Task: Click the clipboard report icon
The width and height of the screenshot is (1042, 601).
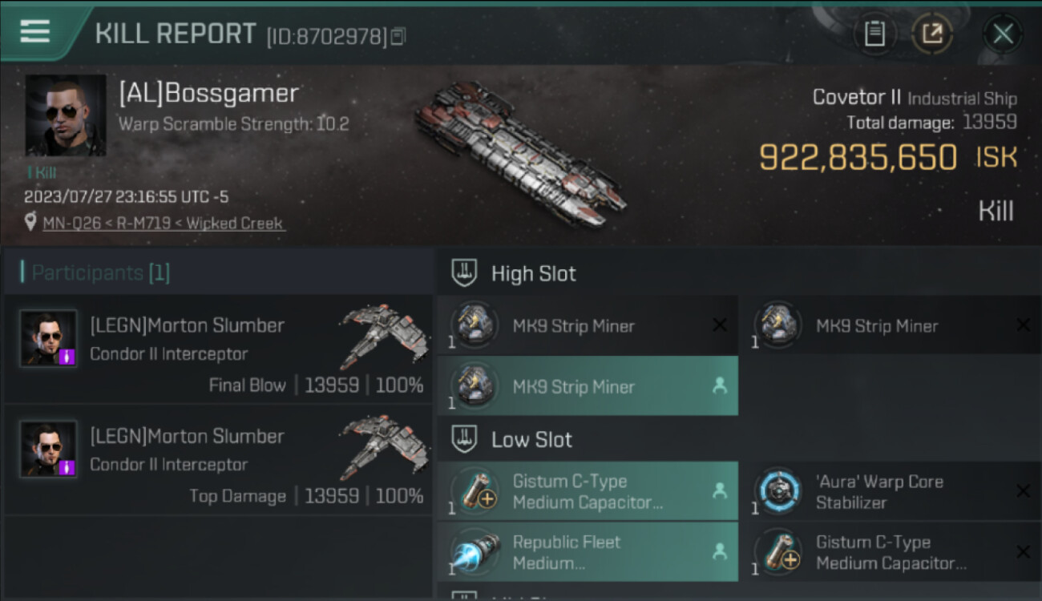Action: pos(874,34)
